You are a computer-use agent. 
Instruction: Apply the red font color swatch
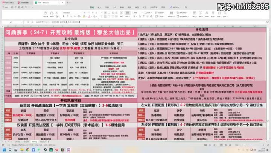(x=89, y=16)
